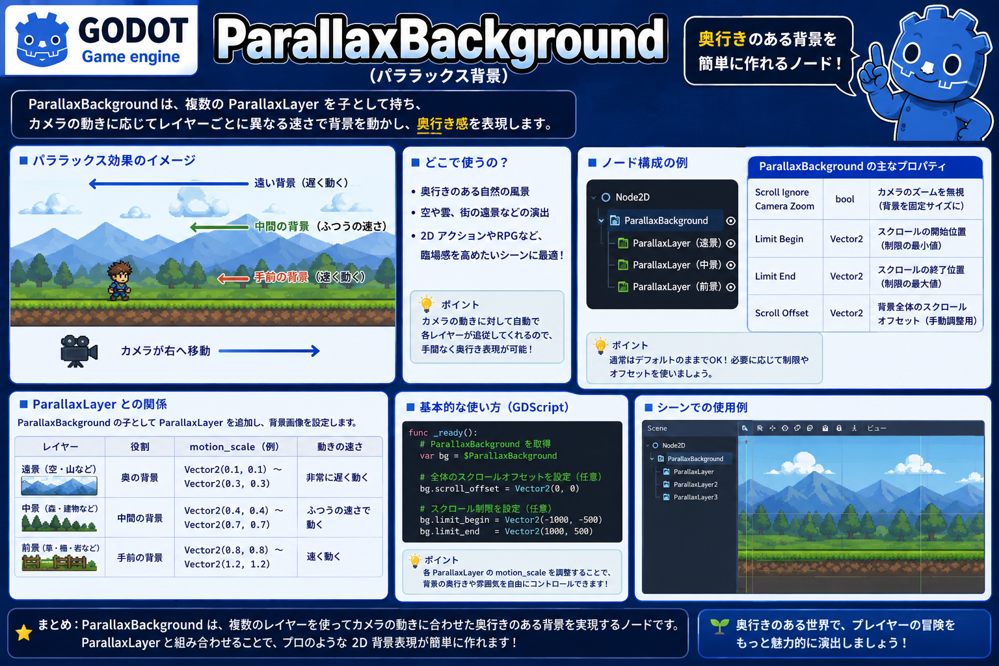Select the Node2D label in the node example tree
The image size is (999, 666).
point(632,197)
